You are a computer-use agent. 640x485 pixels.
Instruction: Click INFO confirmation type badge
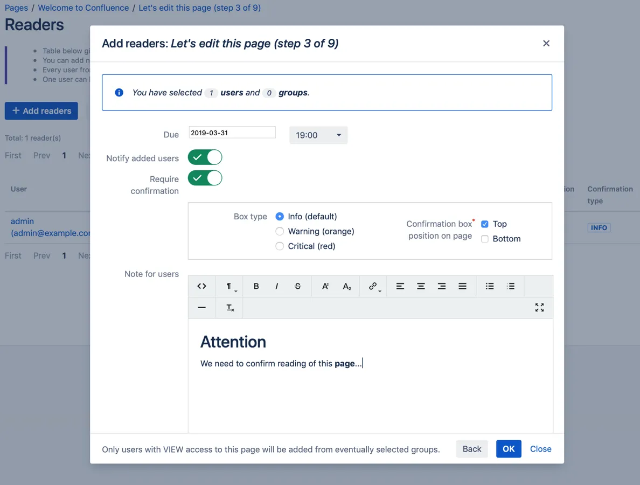599,228
